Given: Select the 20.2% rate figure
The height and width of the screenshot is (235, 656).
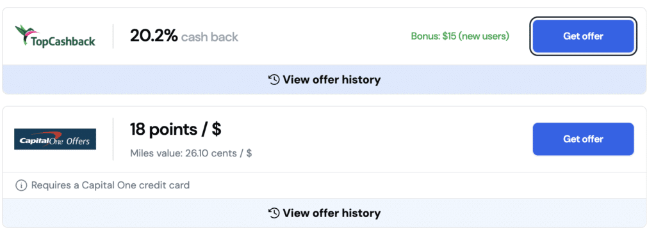Looking at the screenshot, I should pyautogui.click(x=154, y=36).
